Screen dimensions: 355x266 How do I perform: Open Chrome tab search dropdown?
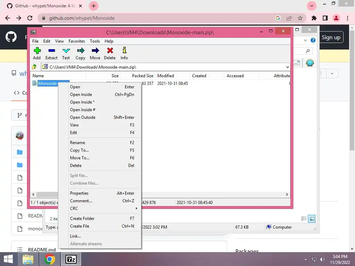312,6
